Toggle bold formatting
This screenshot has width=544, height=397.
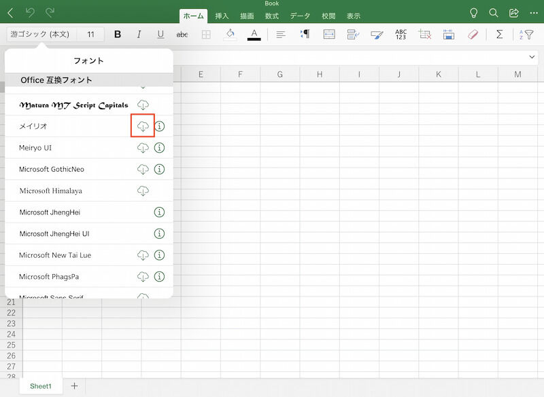pos(118,34)
